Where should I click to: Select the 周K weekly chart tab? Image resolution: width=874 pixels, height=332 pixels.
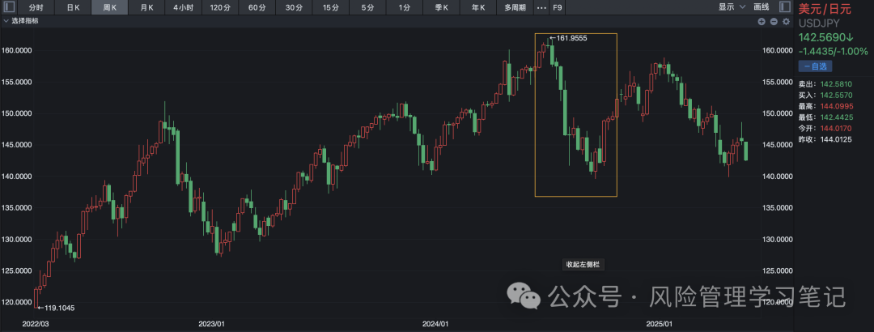point(110,8)
